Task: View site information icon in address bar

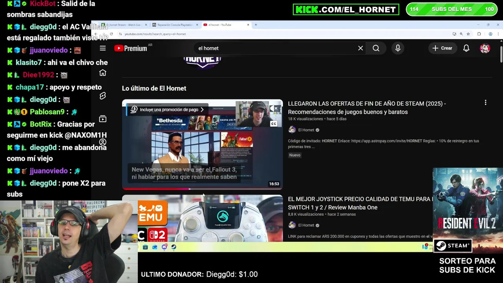Action: [x=120, y=34]
